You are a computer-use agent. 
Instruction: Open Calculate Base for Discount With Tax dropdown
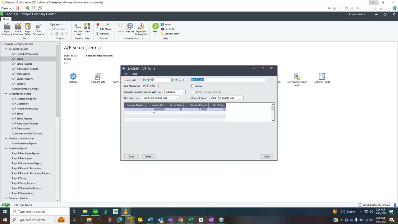point(183,92)
